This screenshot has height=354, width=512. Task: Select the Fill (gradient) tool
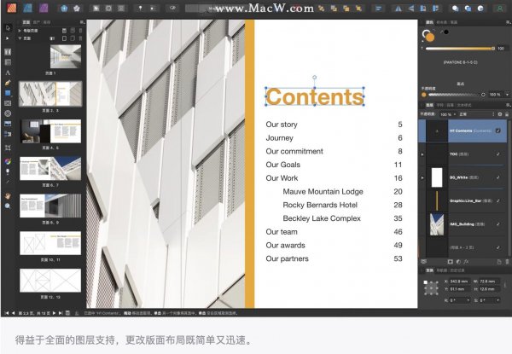[x=8, y=161]
